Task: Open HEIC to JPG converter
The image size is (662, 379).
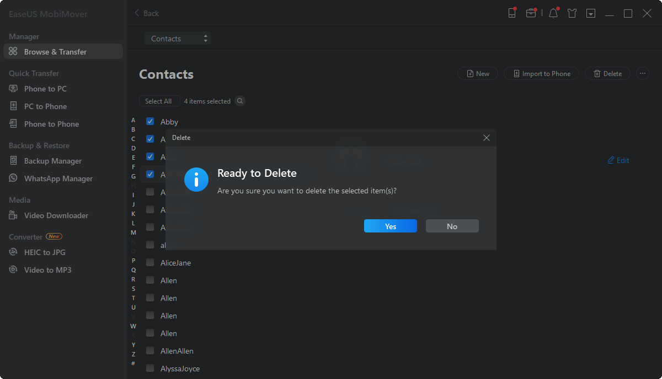Action: (x=45, y=252)
